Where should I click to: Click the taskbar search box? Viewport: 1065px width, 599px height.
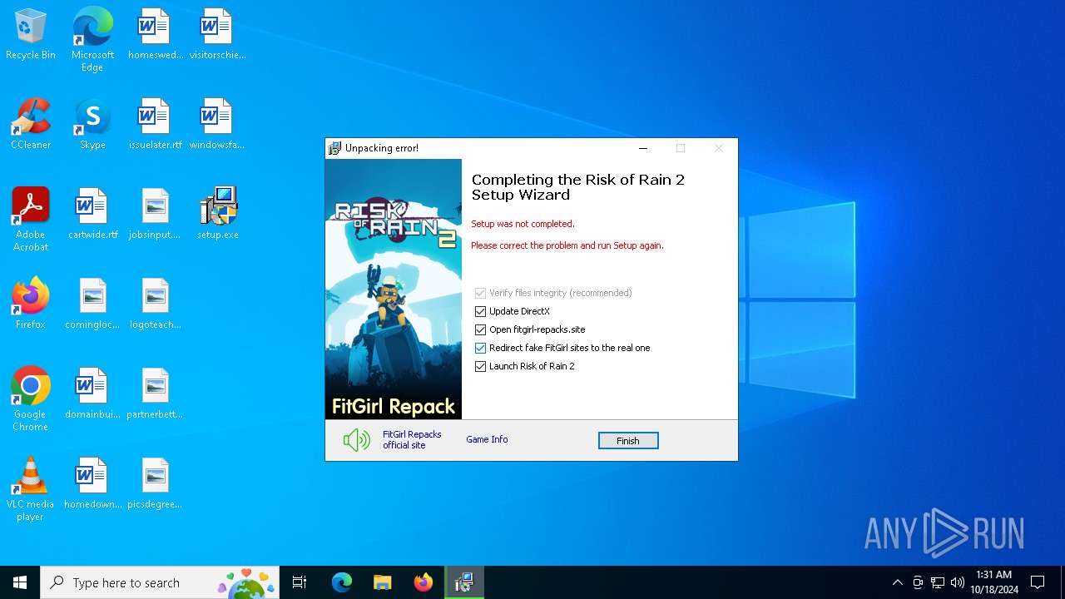click(x=160, y=582)
